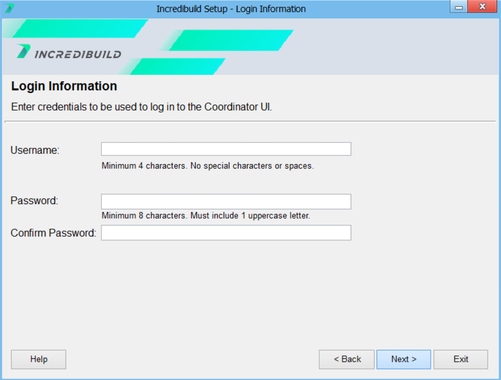Viewport: 501px width, 380px height.
Task: Click the Confirm Password label
Action: [x=53, y=233]
